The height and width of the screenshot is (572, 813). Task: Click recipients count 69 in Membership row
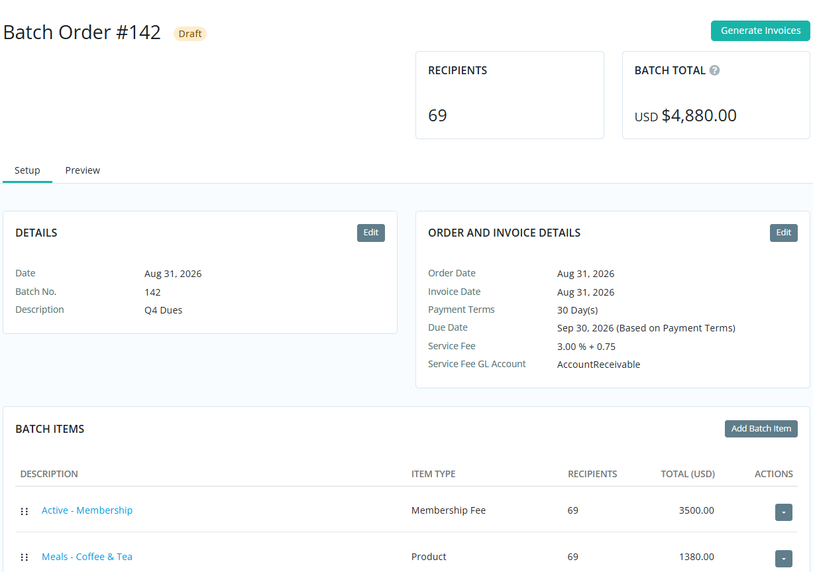573,510
